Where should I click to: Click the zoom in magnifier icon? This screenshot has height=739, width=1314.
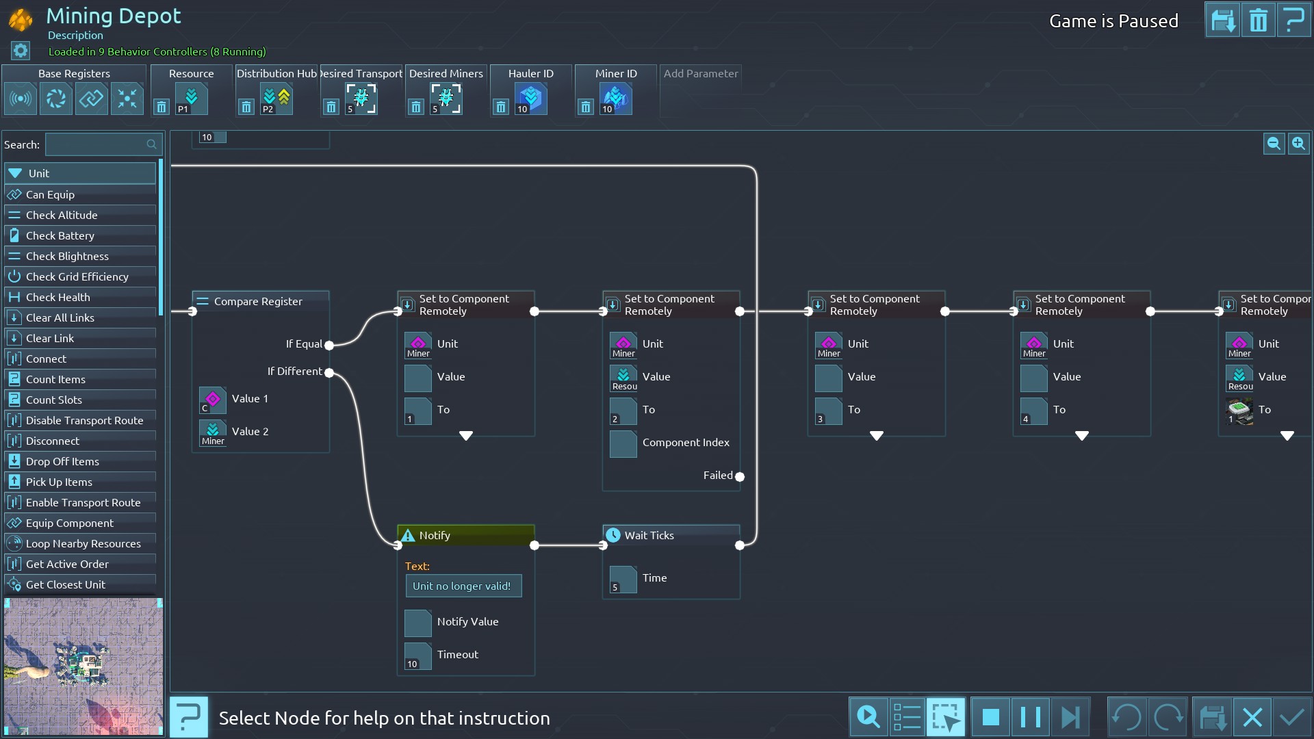point(1298,144)
